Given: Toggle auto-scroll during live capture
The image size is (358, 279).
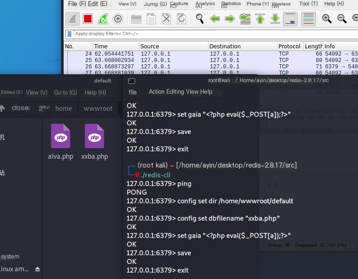Looking at the screenshot, I should tap(290, 19).
